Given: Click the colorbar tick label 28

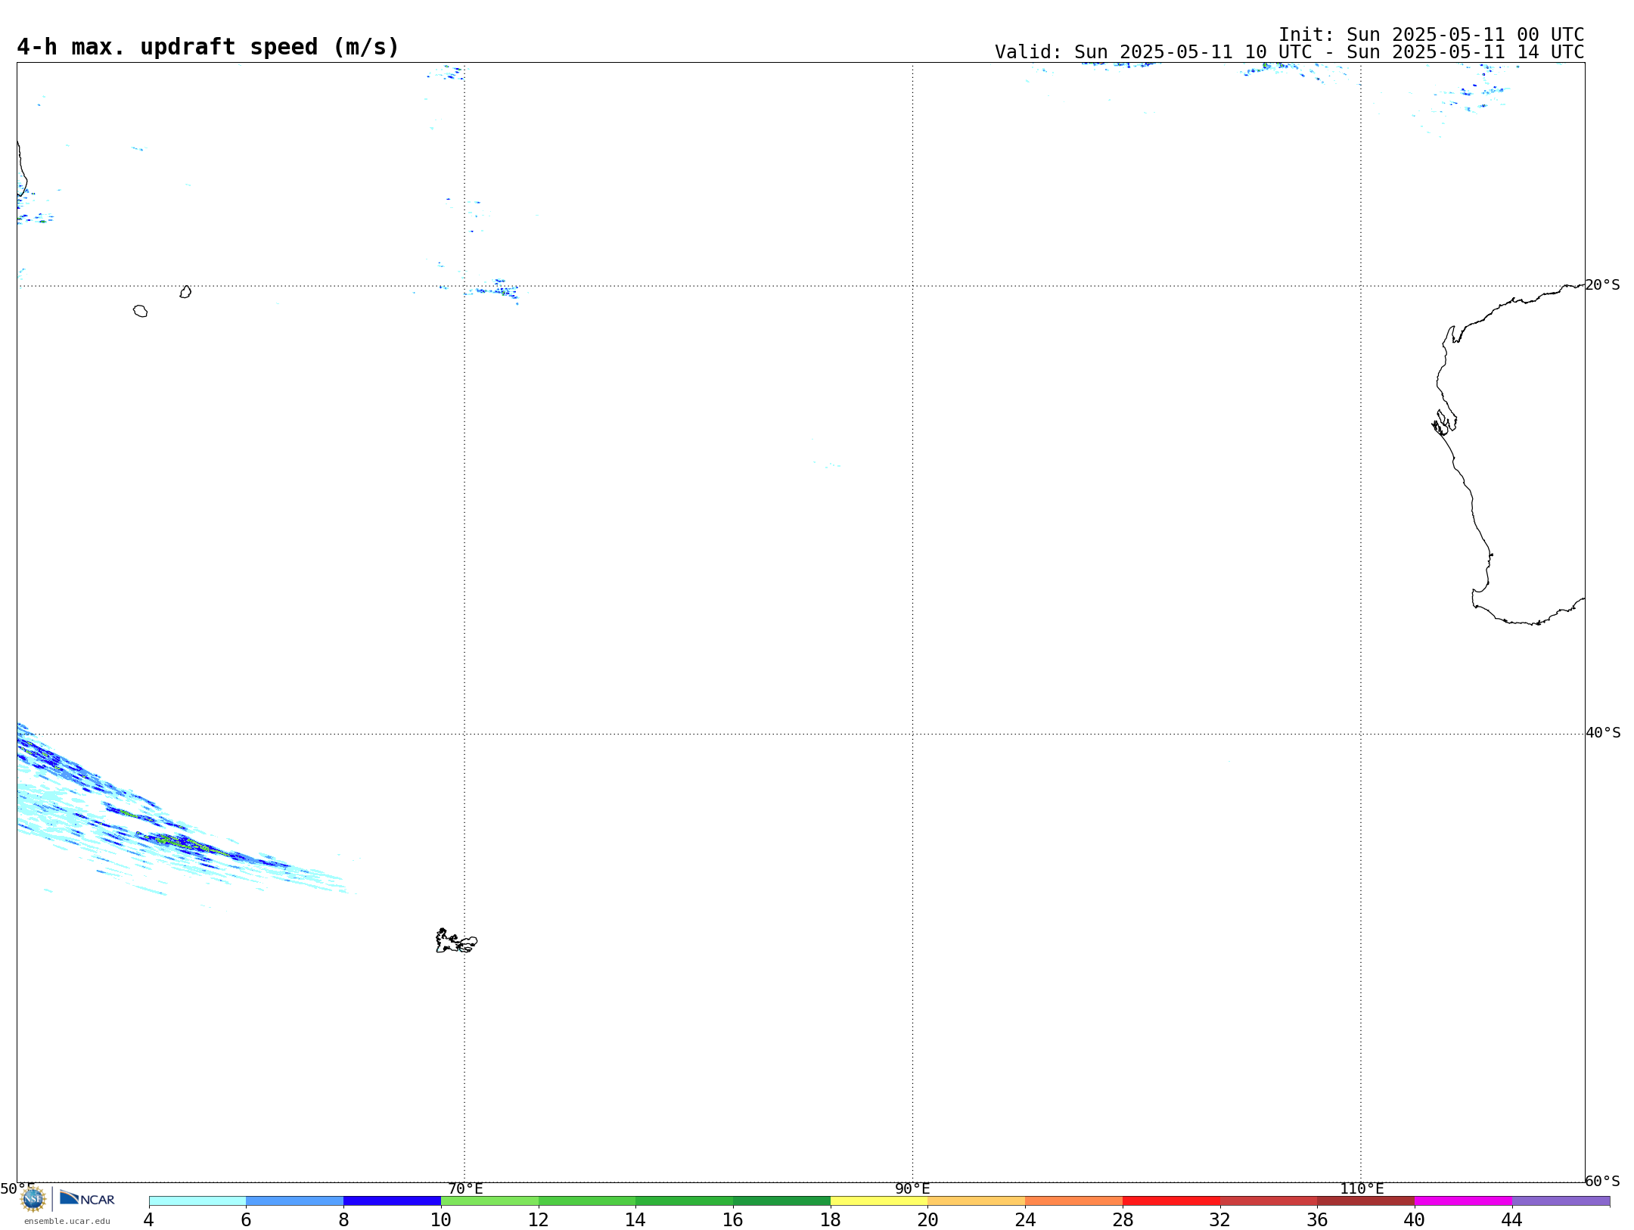Looking at the screenshot, I should point(1123,1219).
